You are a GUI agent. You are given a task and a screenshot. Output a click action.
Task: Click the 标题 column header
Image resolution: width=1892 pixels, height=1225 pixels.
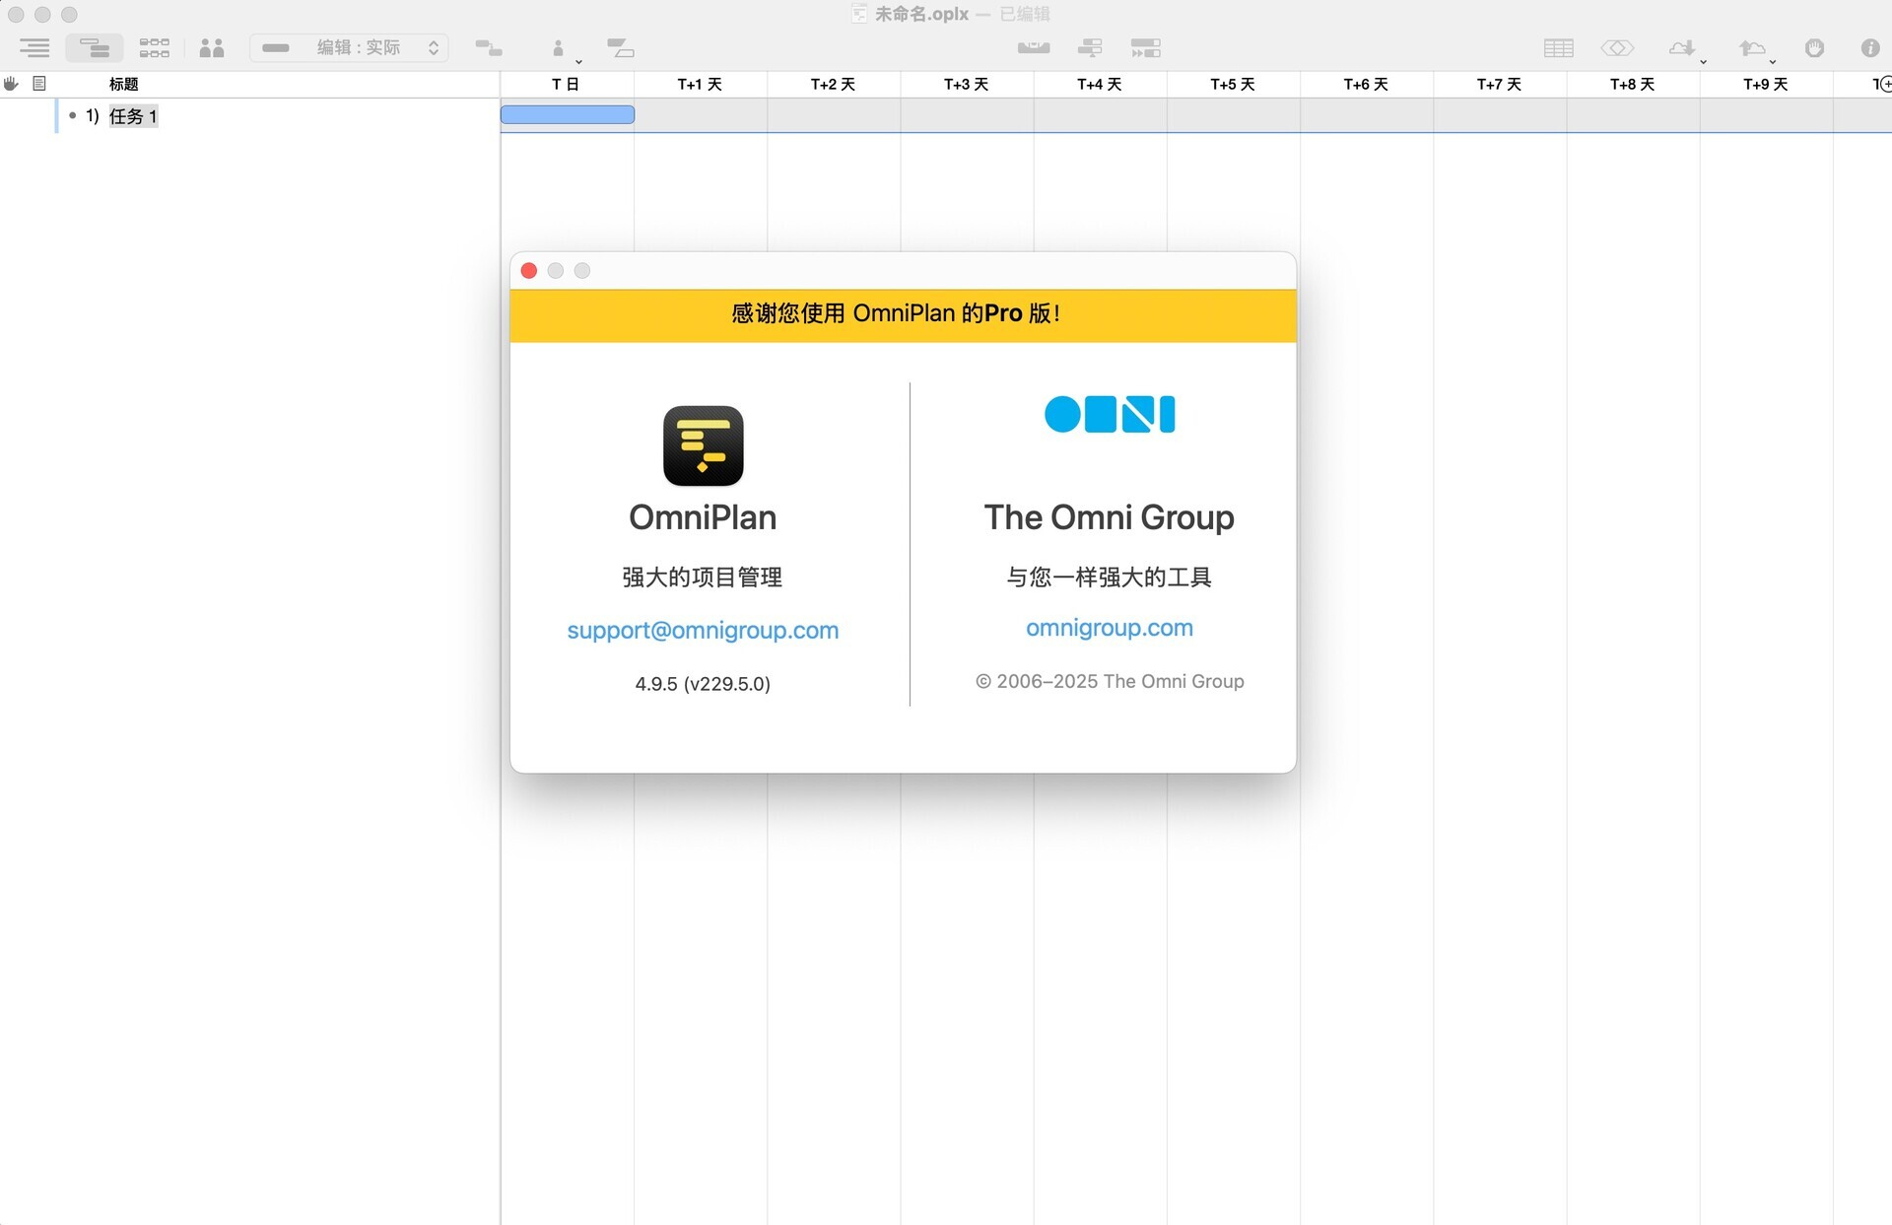pyautogui.click(x=122, y=84)
